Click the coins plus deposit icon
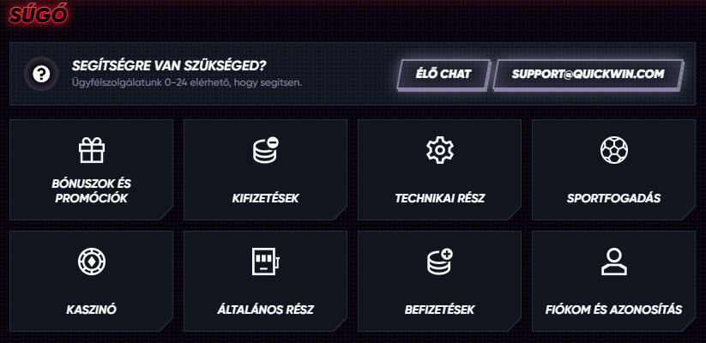Screen dimensions: 706x343 pyautogui.click(x=439, y=262)
